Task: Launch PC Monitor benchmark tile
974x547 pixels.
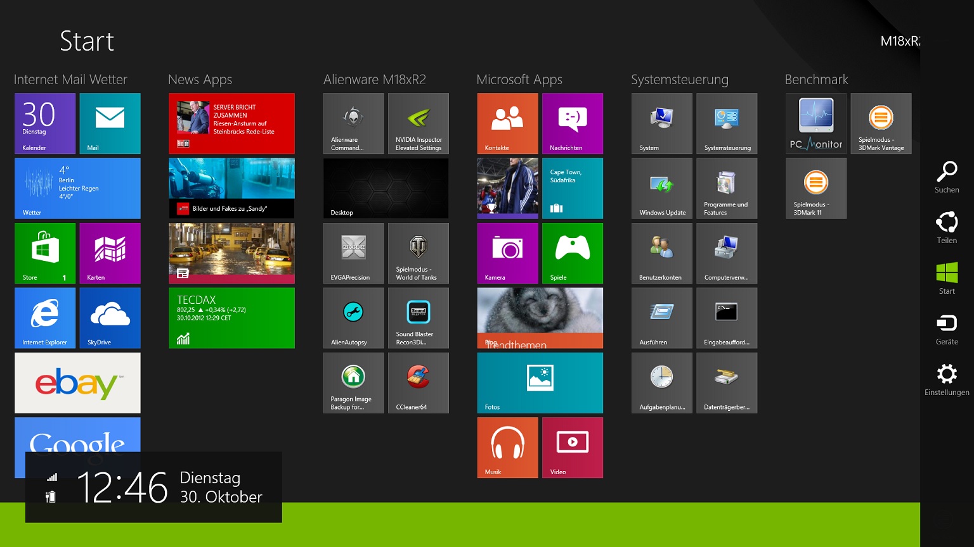Action: point(815,123)
